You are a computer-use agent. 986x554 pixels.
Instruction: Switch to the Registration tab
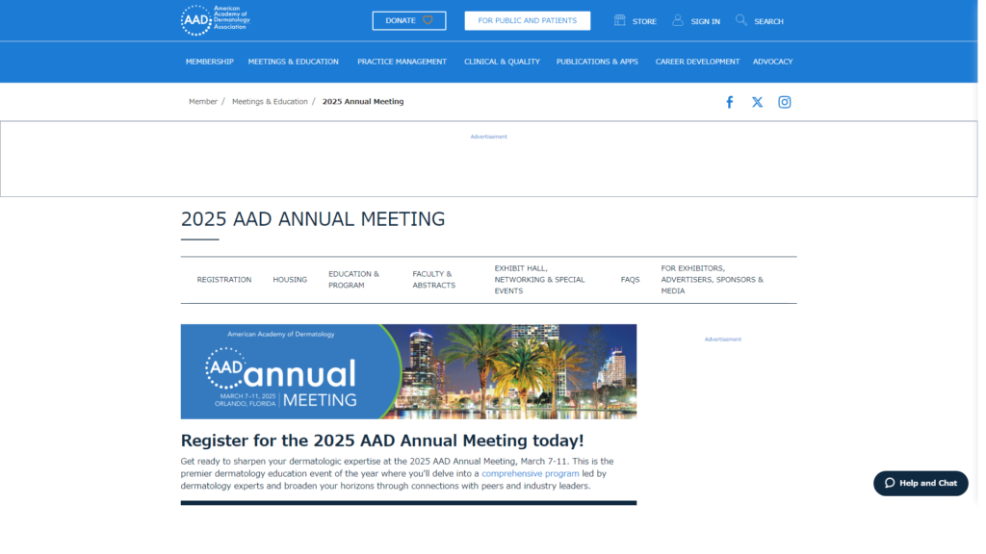(x=223, y=279)
